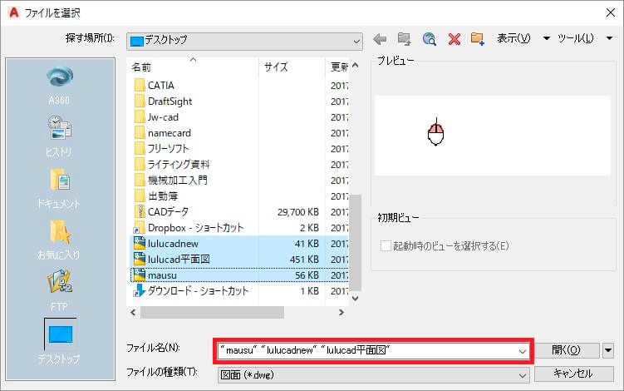This screenshot has height=391, width=624.
Task: Open the file name history dropdown arrow
Action: tap(522, 351)
